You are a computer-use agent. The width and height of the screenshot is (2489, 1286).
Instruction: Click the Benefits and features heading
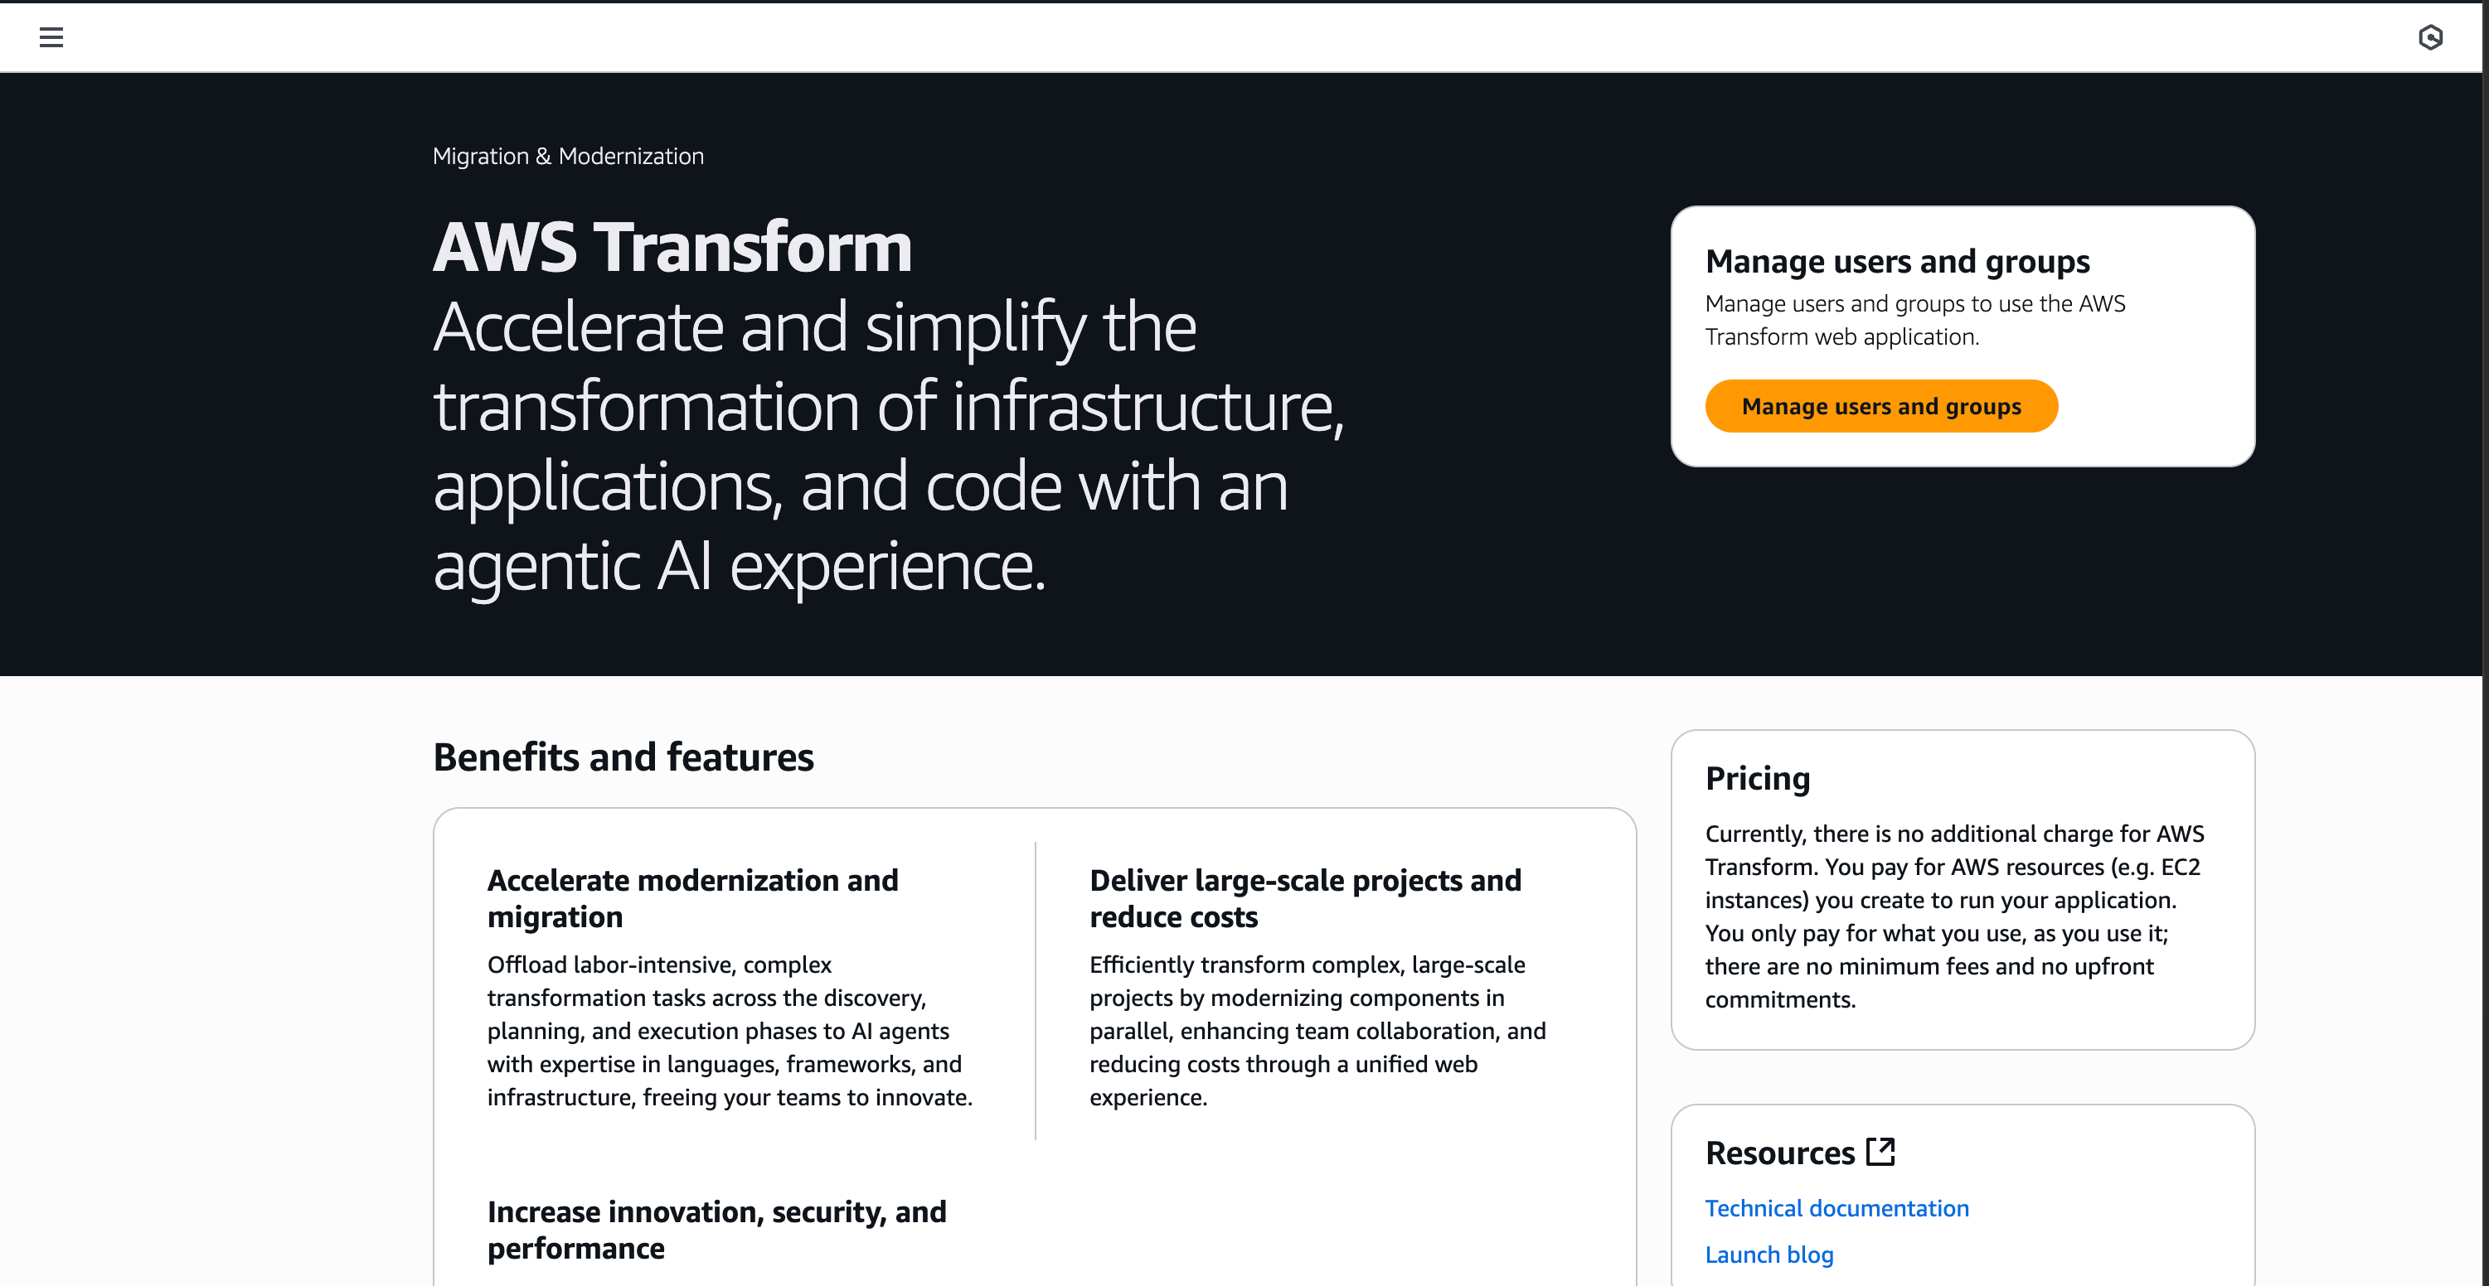[x=623, y=757]
